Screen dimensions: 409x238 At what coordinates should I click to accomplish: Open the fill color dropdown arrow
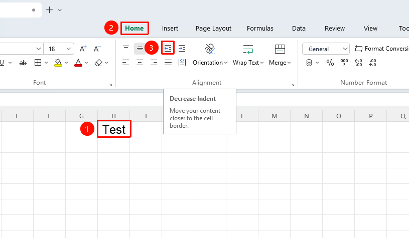(66, 63)
